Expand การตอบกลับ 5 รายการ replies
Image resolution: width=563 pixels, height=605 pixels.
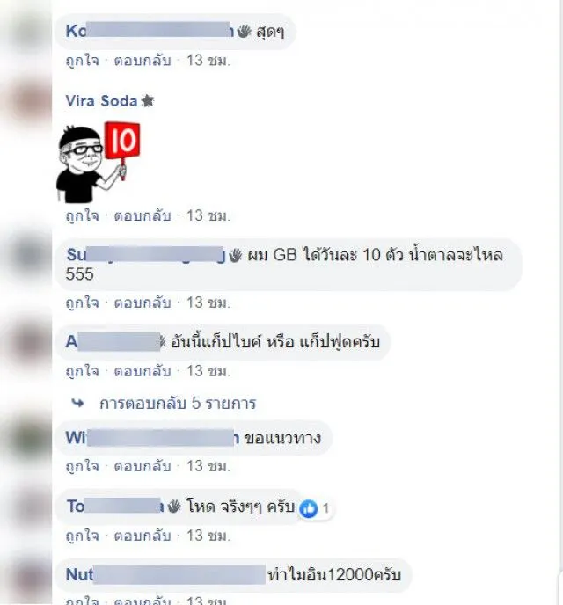click(178, 404)
